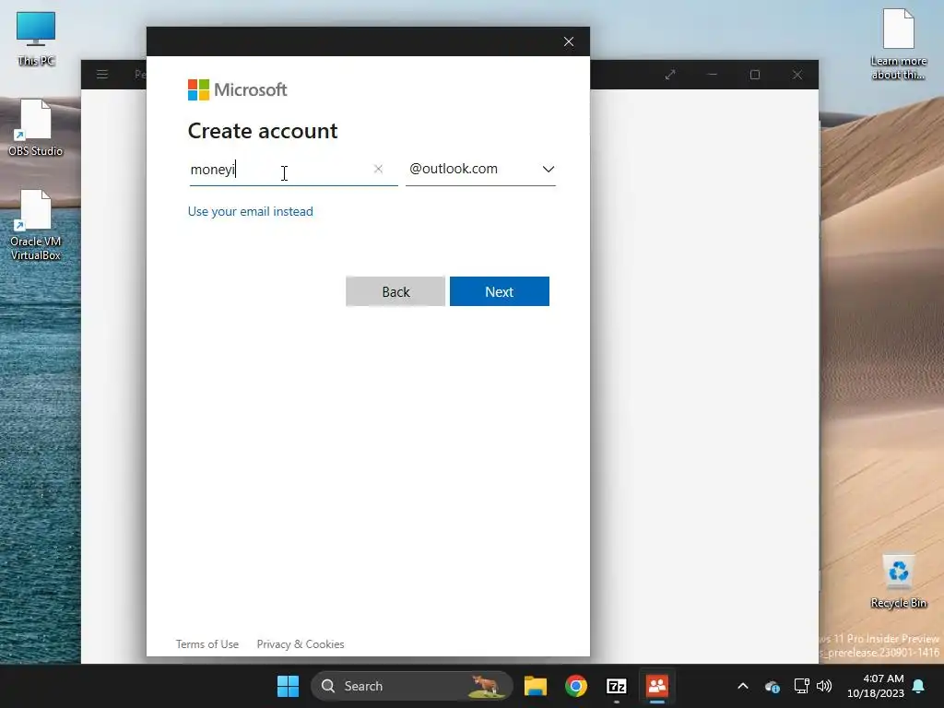Click the People app taskbar icon
Viewport: 944px width, 708px height.
[x=656, y=686]
